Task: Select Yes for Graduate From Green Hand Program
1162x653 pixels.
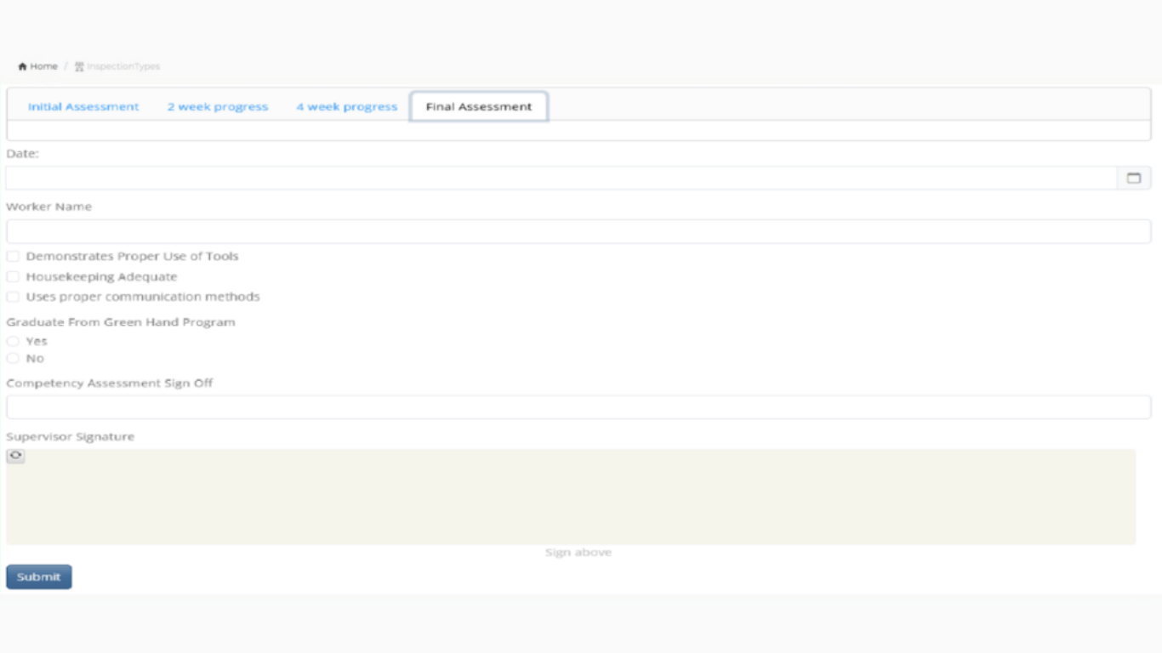Action: point(13,341)
